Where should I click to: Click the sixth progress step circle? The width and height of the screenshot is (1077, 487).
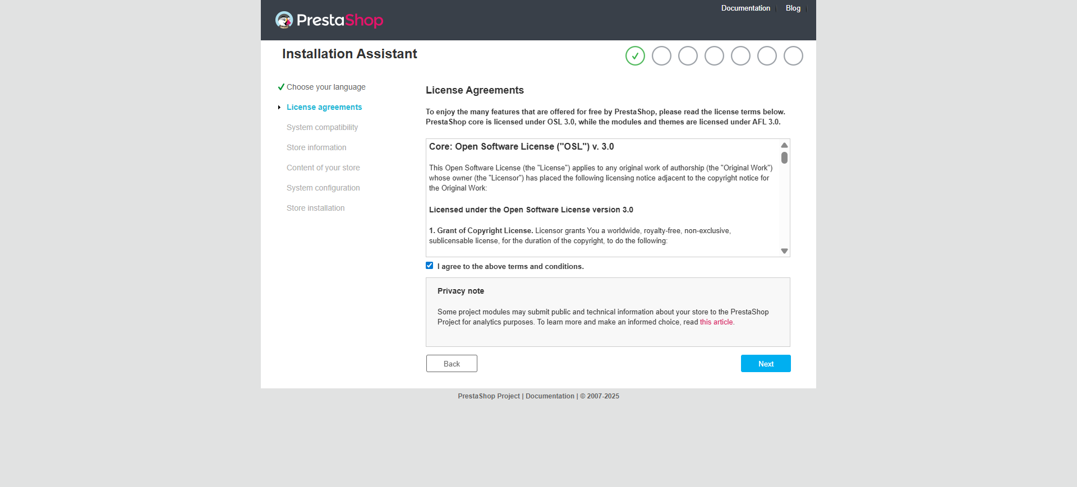click(x=767, y=56)
